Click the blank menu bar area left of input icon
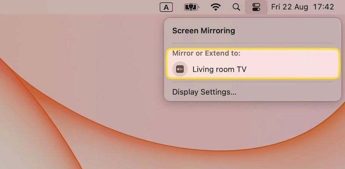The width and height of the screenshot is (345, 169). pos(81,7)
